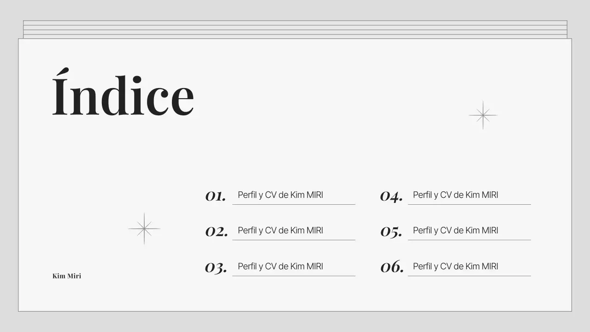Open the Perfil y CV entry beside 06.
The height and width of the screenshot is (332, 590).
(x=455, y=267)
